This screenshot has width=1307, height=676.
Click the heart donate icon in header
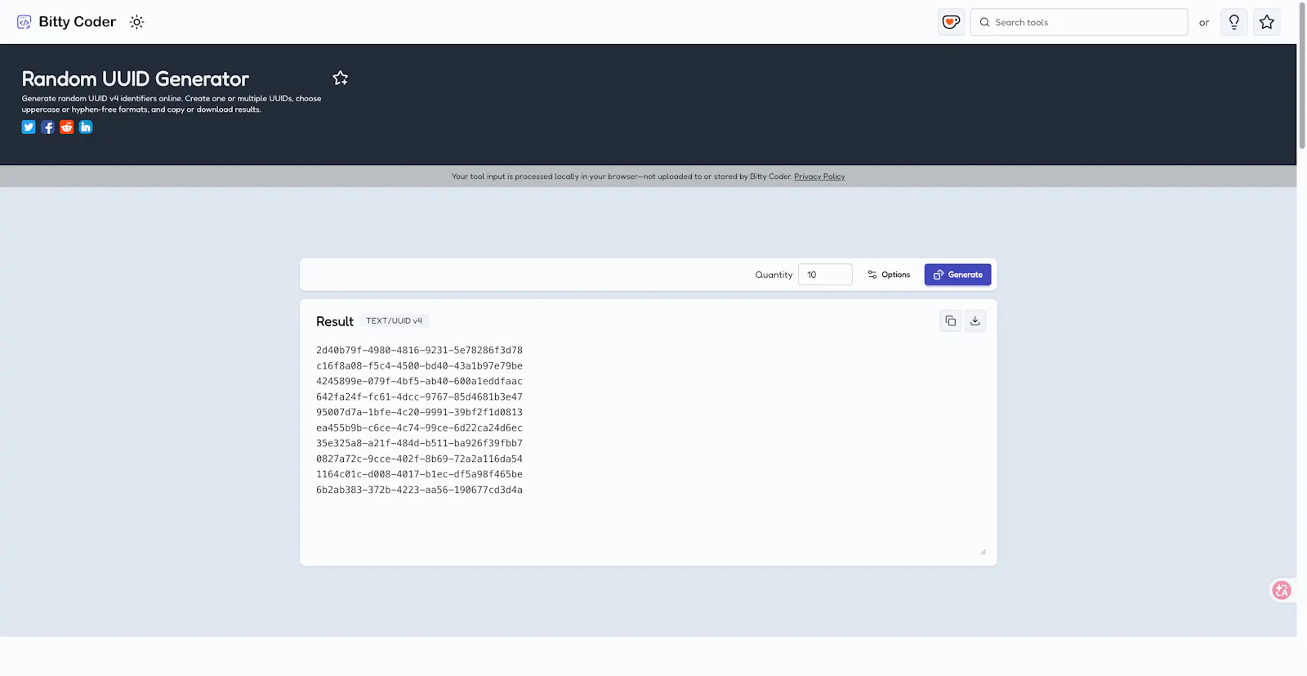(951, 22)
